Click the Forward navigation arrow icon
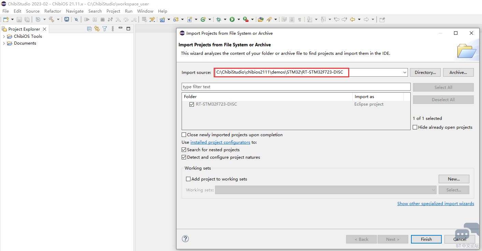The image size is (482, 251). pyautogui.click(x=366, y=19)
